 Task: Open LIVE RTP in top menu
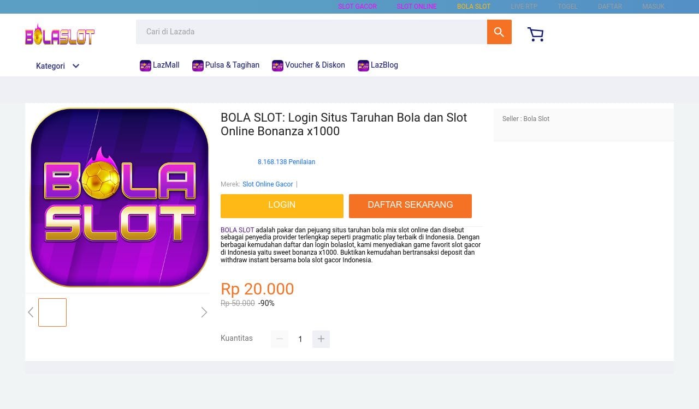(524, 7)
